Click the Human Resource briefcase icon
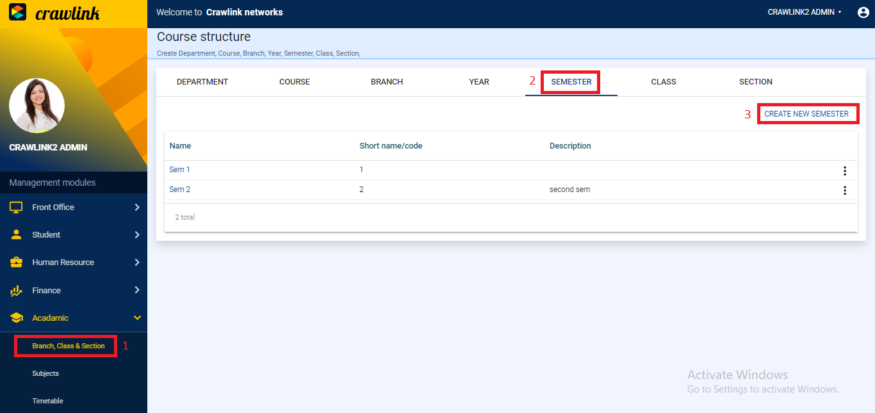Image resolution: width=875 pixels, height=413 pixels. coord(17,263)
